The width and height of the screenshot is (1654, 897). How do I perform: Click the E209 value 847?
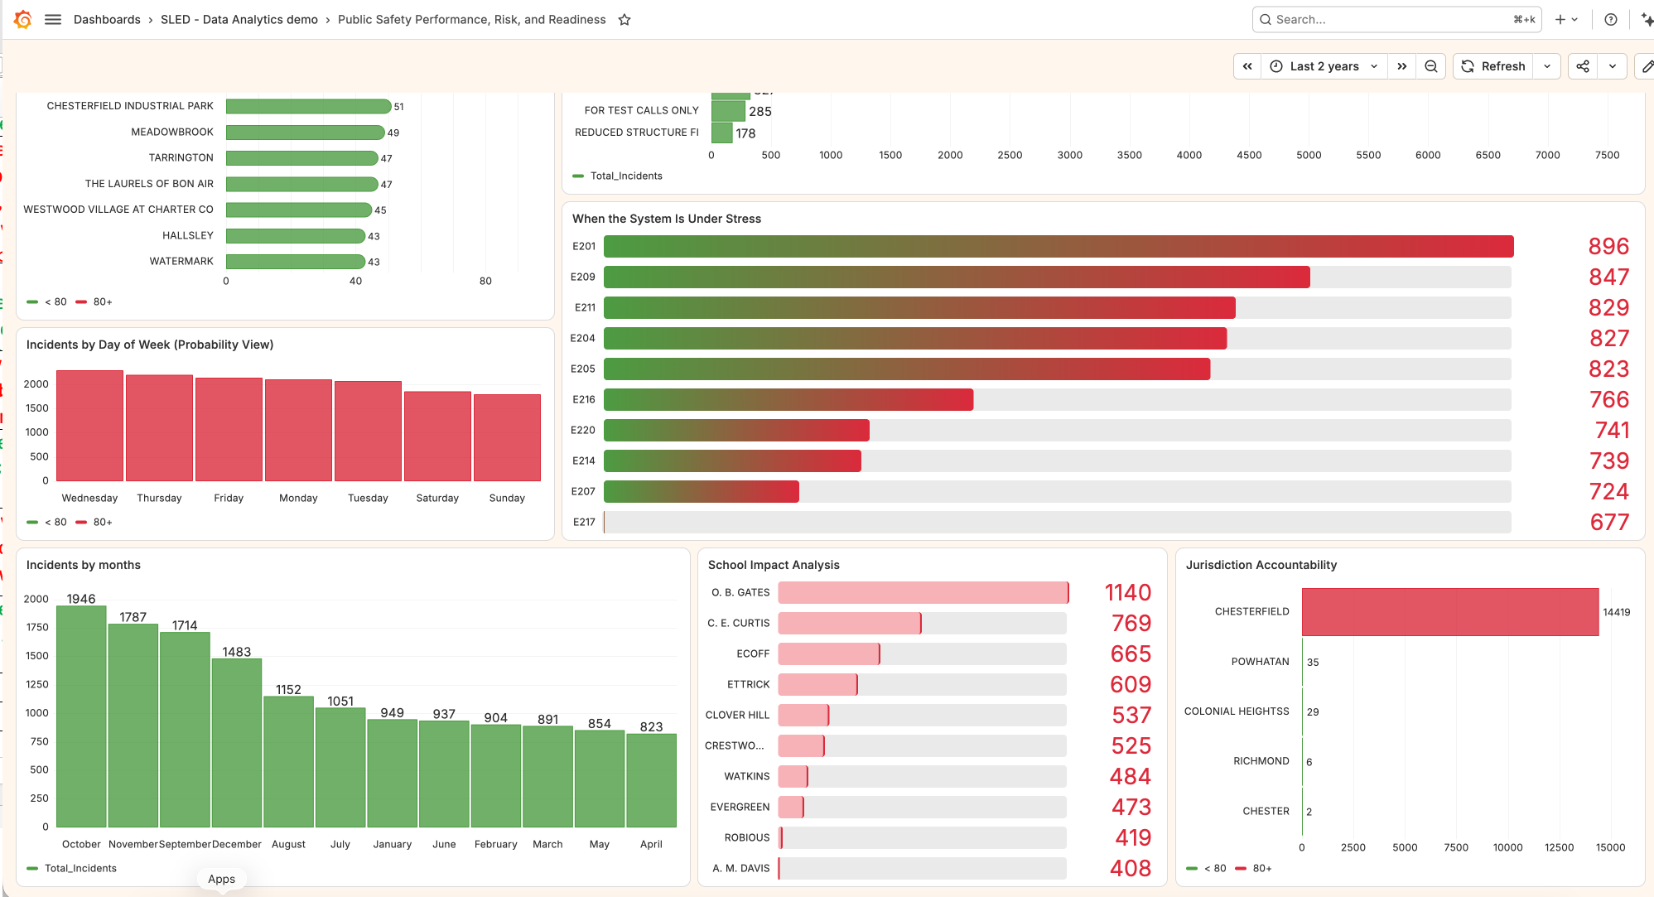(x=1608, y=277)
